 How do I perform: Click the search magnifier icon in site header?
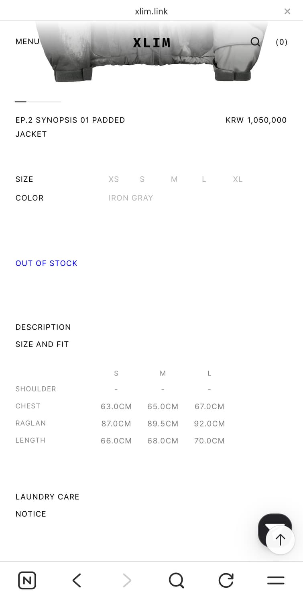point(255,42)
